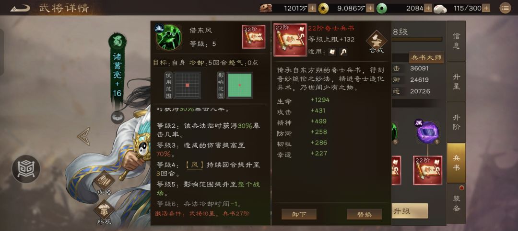The height and width of the screenshot is (231, 518).
Task: Click the 替换 replace button
Action: (x=364, y=214)
